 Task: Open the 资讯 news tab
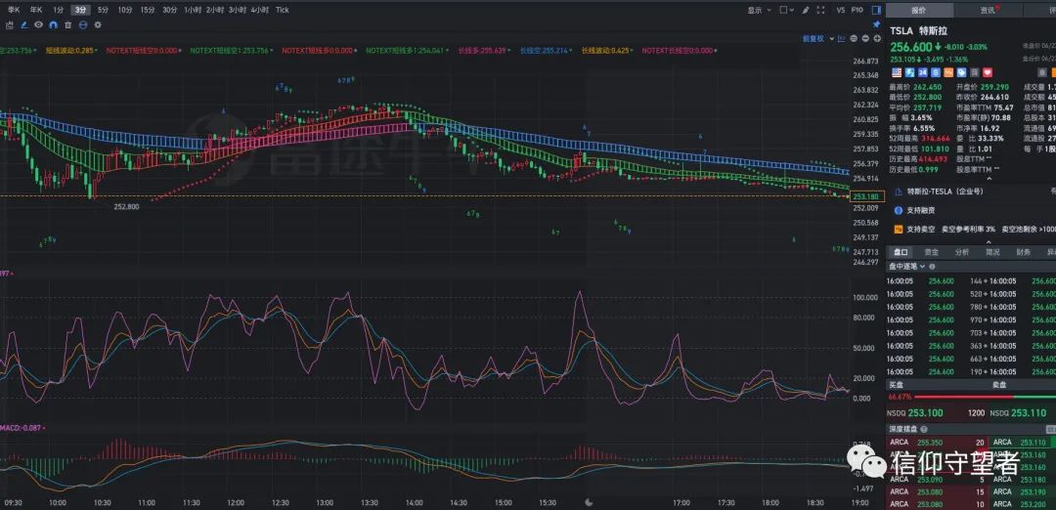click(x=988, y=10)
